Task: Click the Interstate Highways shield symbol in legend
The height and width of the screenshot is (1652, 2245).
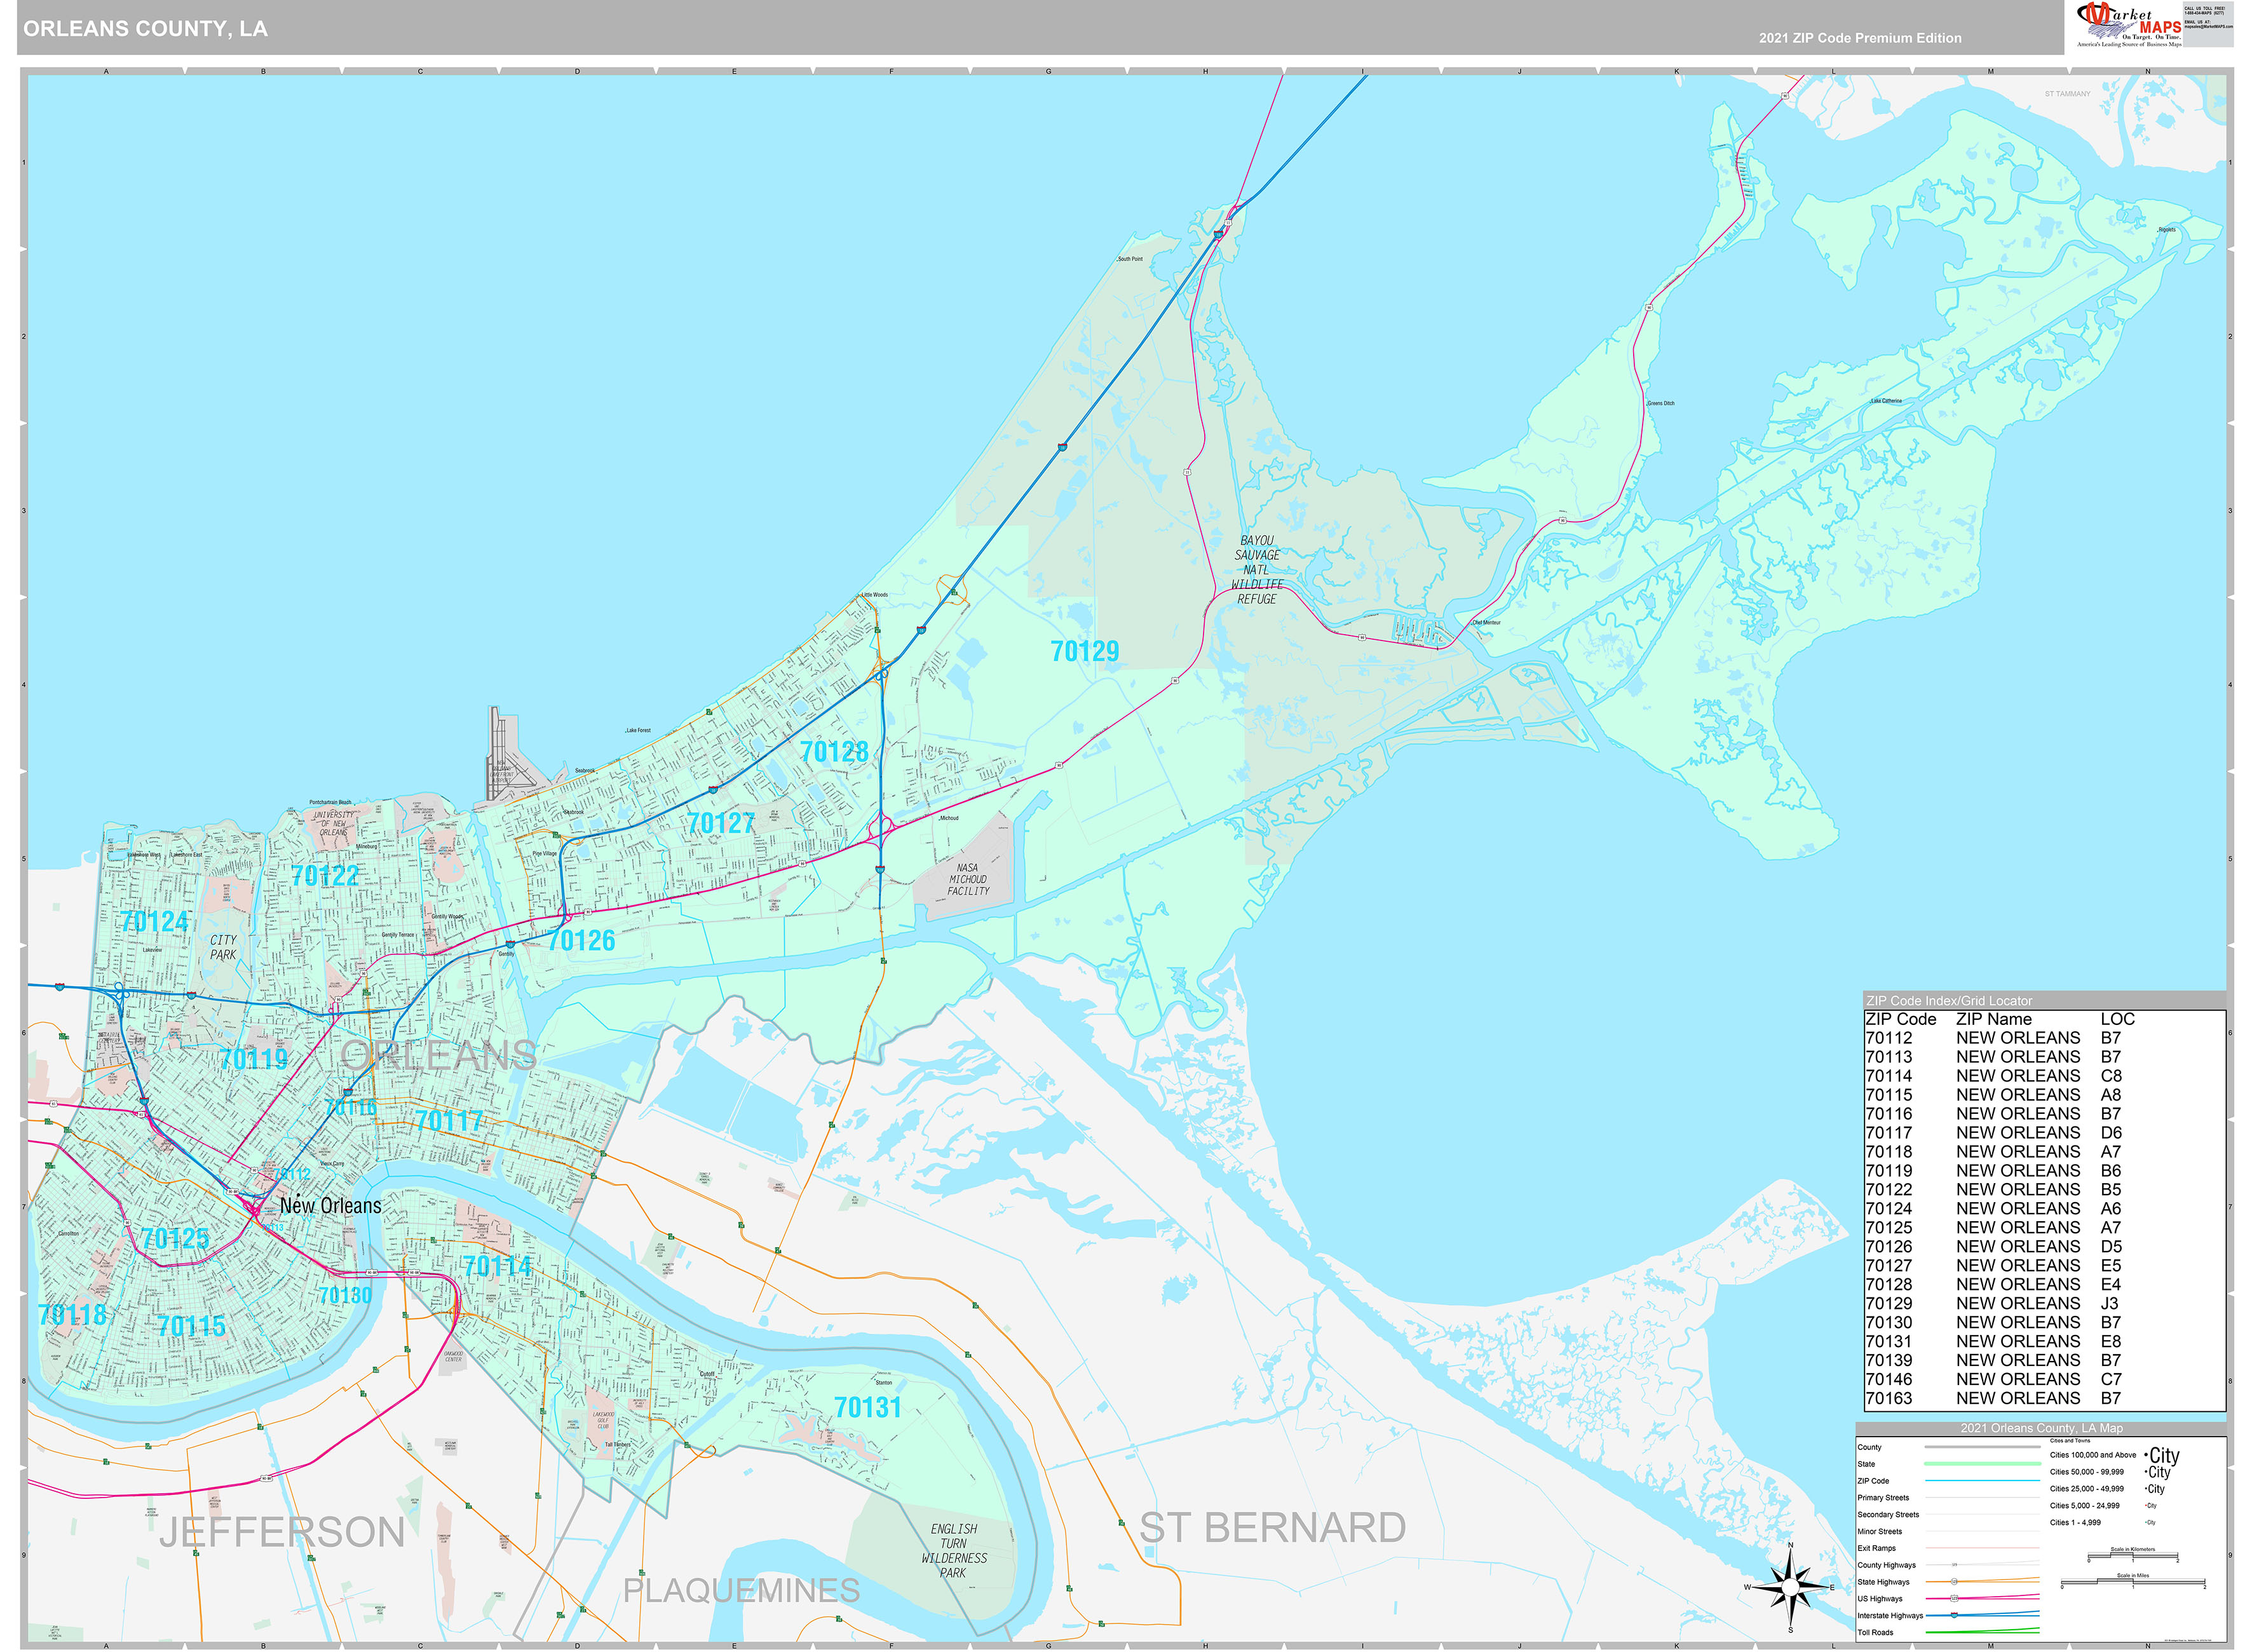Action: [x=1954, y=1616]
